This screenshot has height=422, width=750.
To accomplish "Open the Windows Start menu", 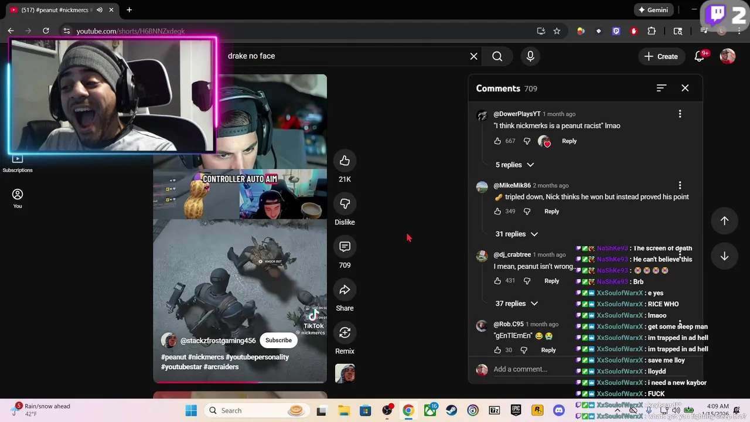I will (191, 411).
